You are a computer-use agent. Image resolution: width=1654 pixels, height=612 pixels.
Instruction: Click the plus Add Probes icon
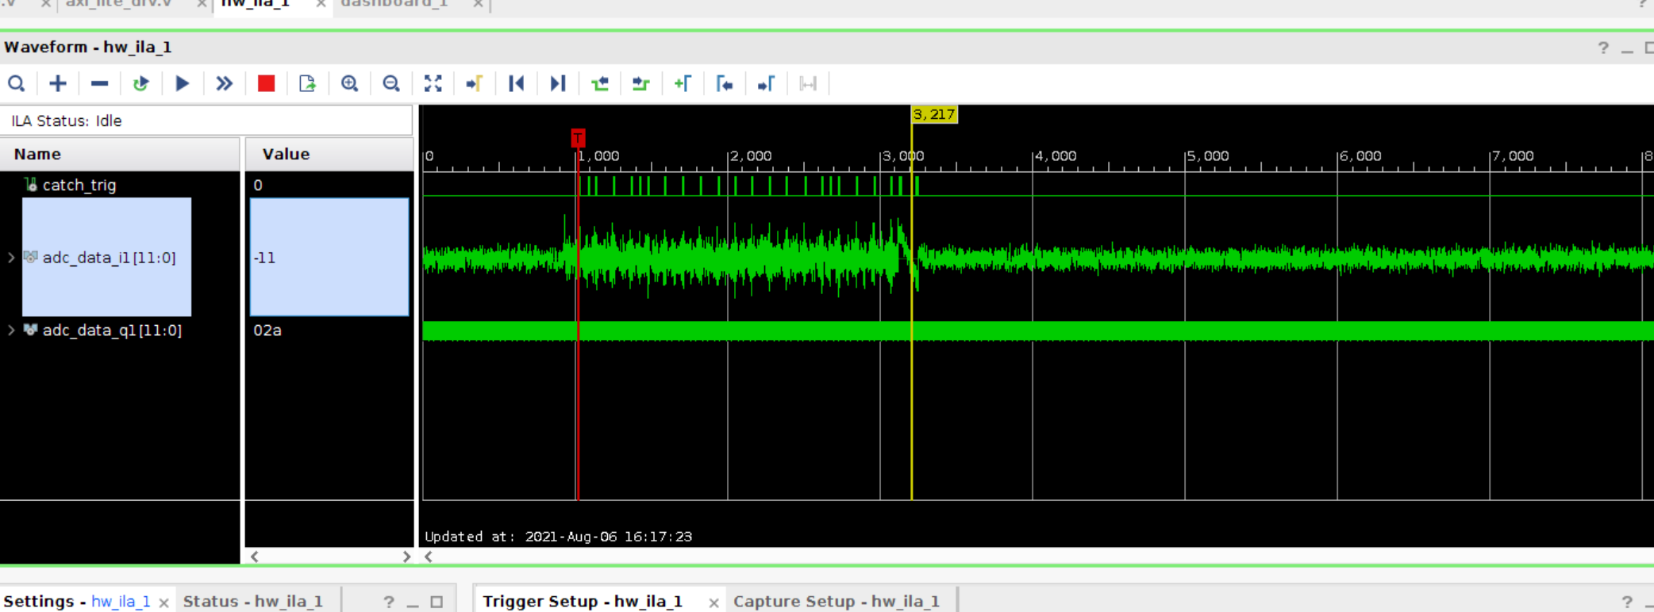[58, 83]
